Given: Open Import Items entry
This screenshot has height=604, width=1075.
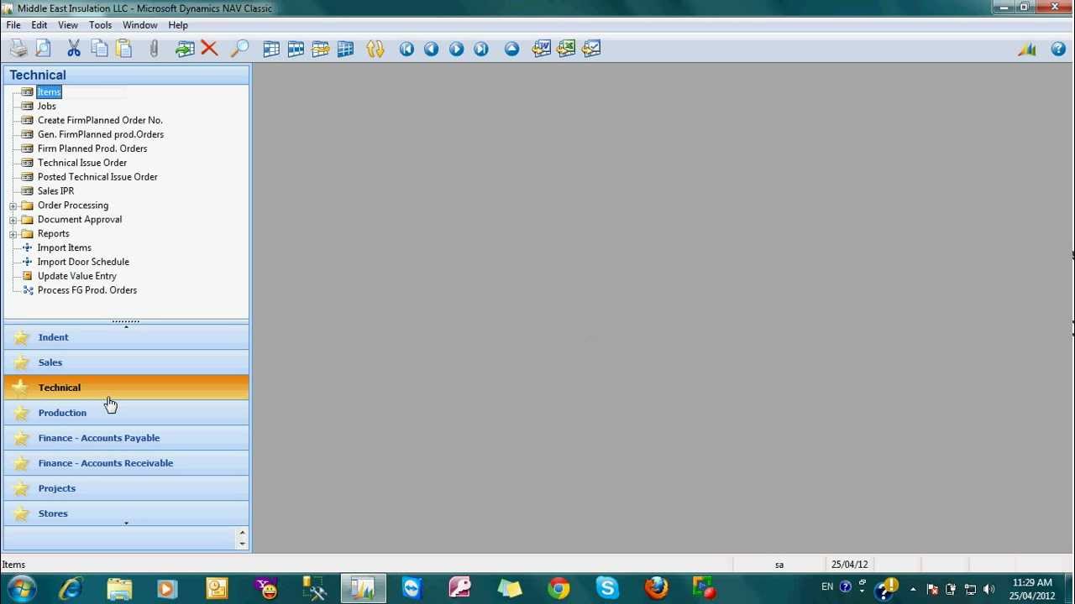Looking at the screenshot, I should coord(65,247).
